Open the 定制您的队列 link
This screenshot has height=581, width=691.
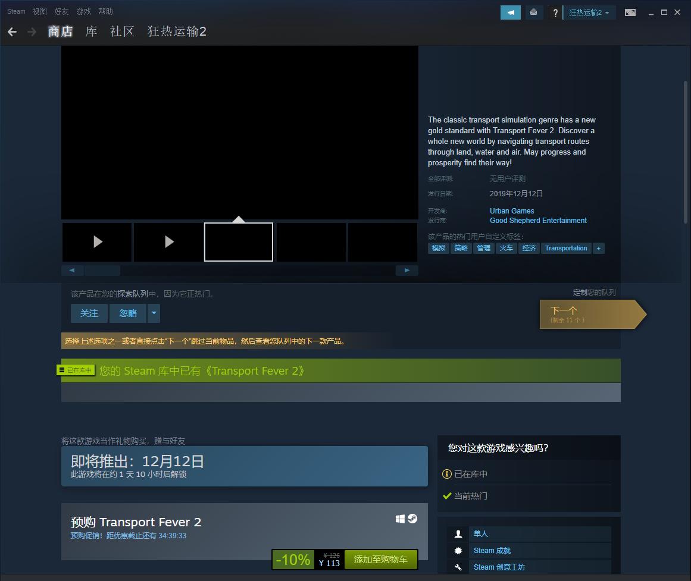click(594, 293)
